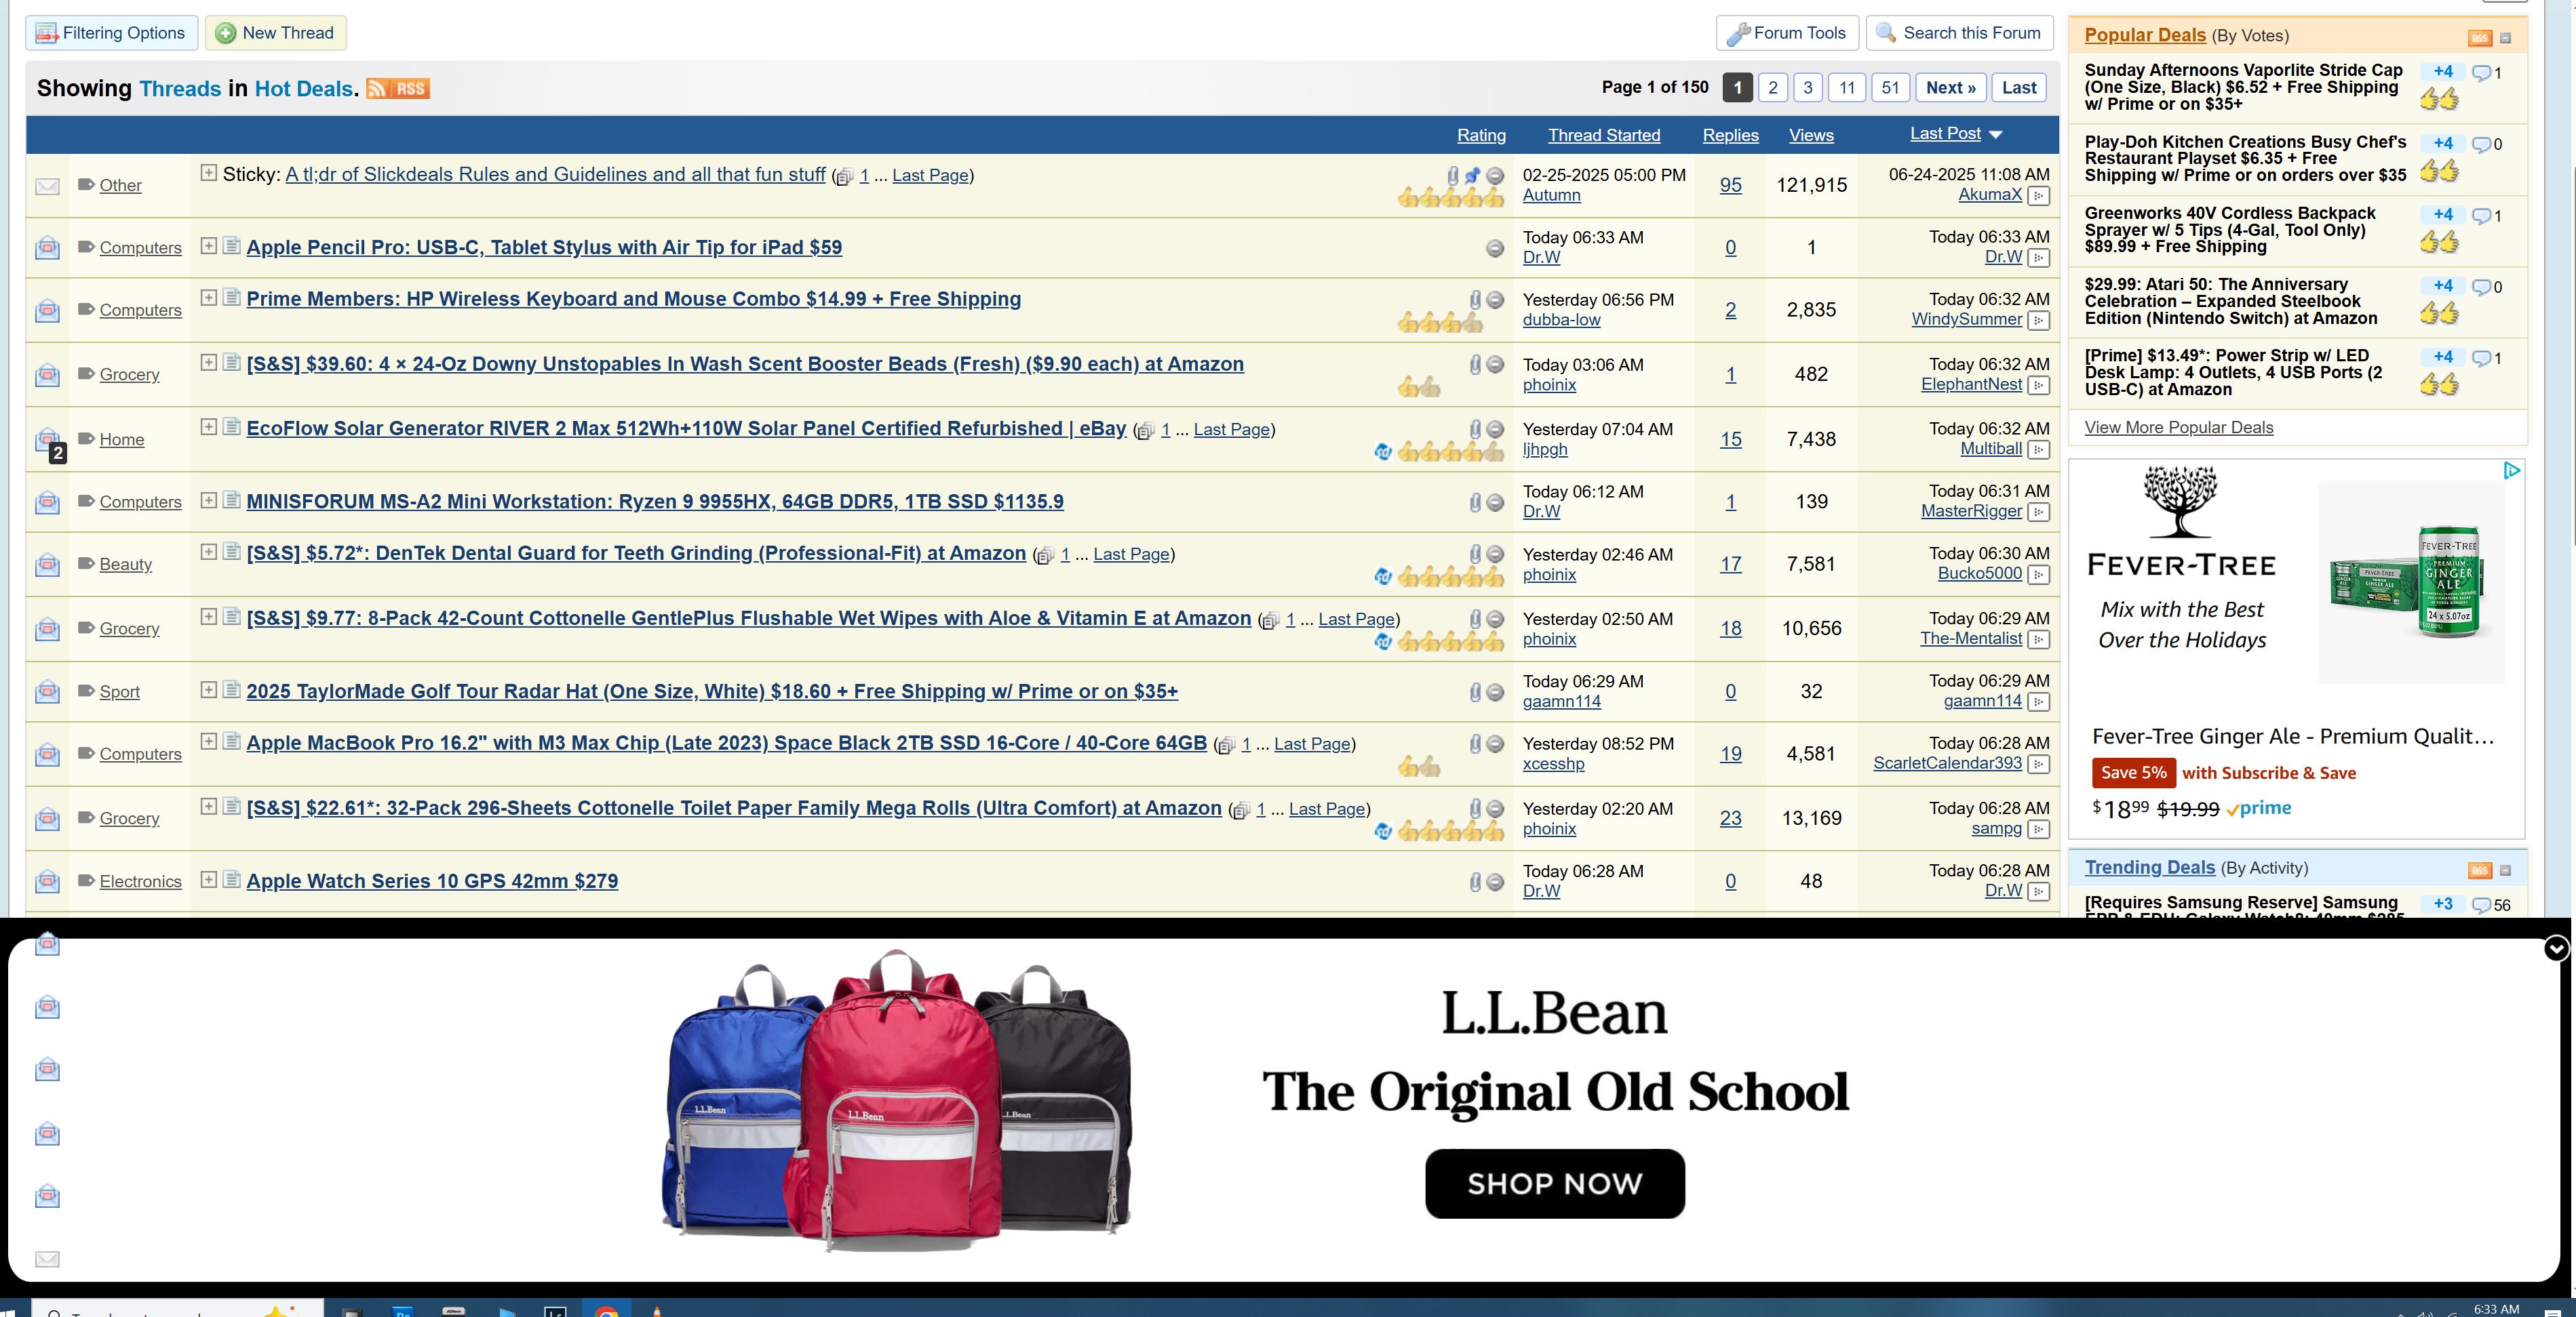This screenshot has width=2576, height=1317.
Task: Open Windows taskbar search box
Action: click(177, 1309)
